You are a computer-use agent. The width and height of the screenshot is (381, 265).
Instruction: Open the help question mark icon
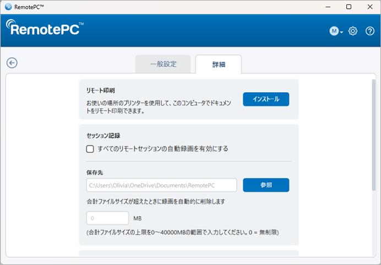[370, 31]
